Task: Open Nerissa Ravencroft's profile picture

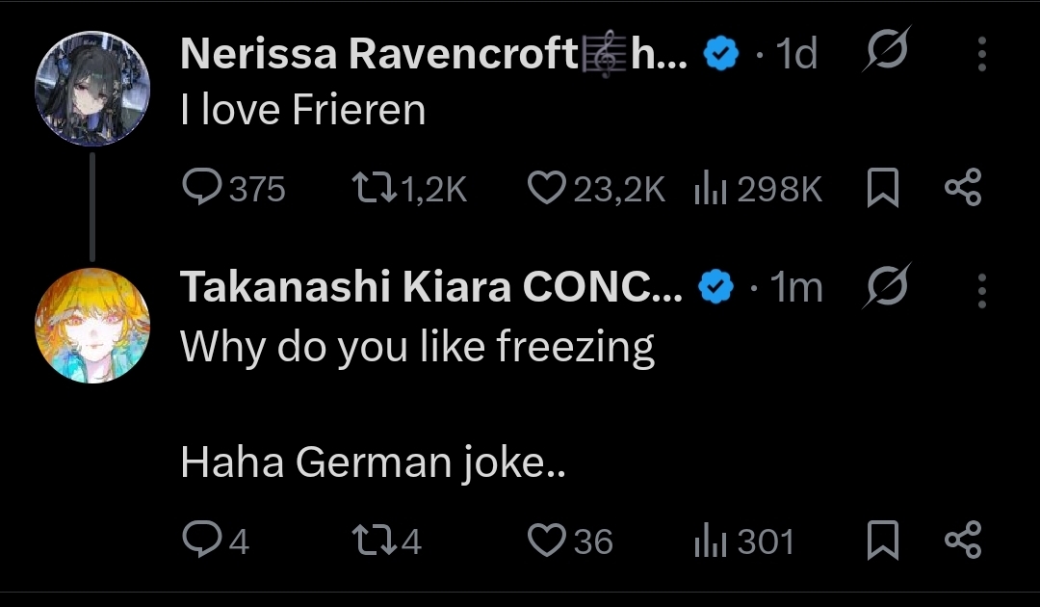Action: 92,89
